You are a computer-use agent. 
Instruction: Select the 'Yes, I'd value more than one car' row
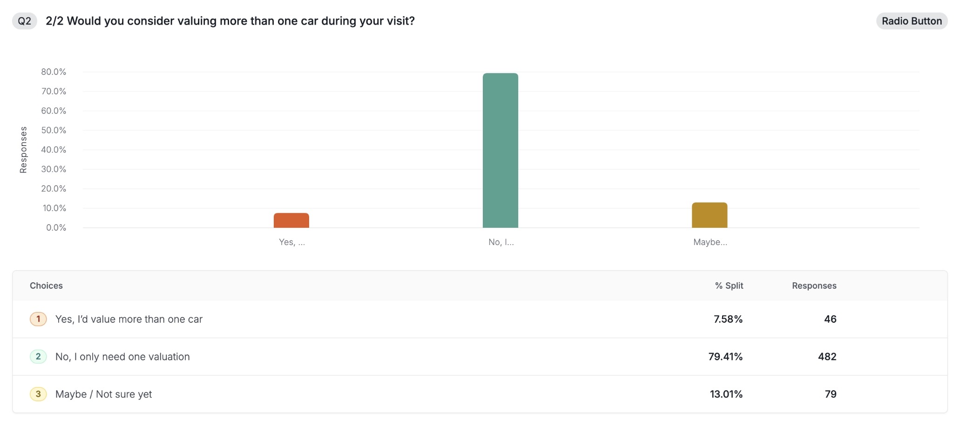click(x=129, y=319)
